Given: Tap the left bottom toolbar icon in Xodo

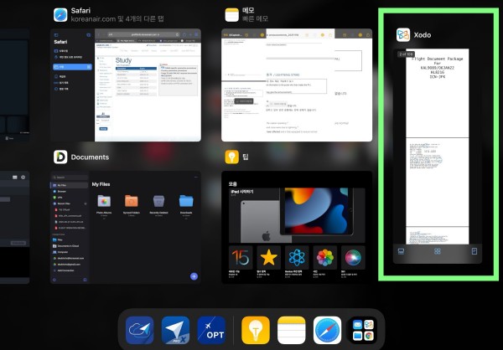Looking at the screenshot, I should point(401,251).
